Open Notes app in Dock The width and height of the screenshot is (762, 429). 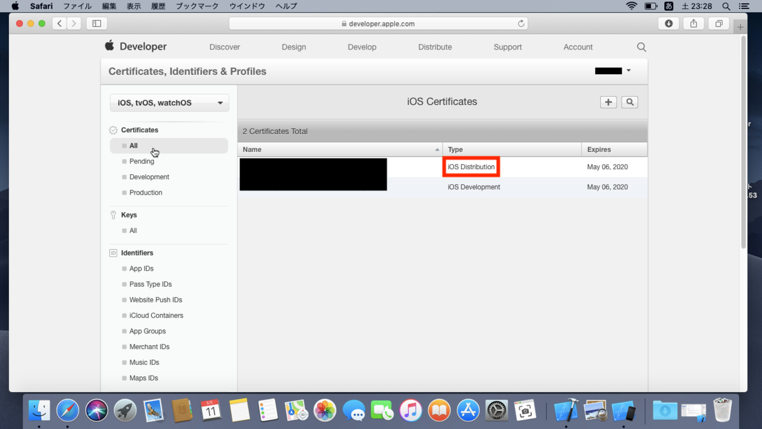(239, 411)
